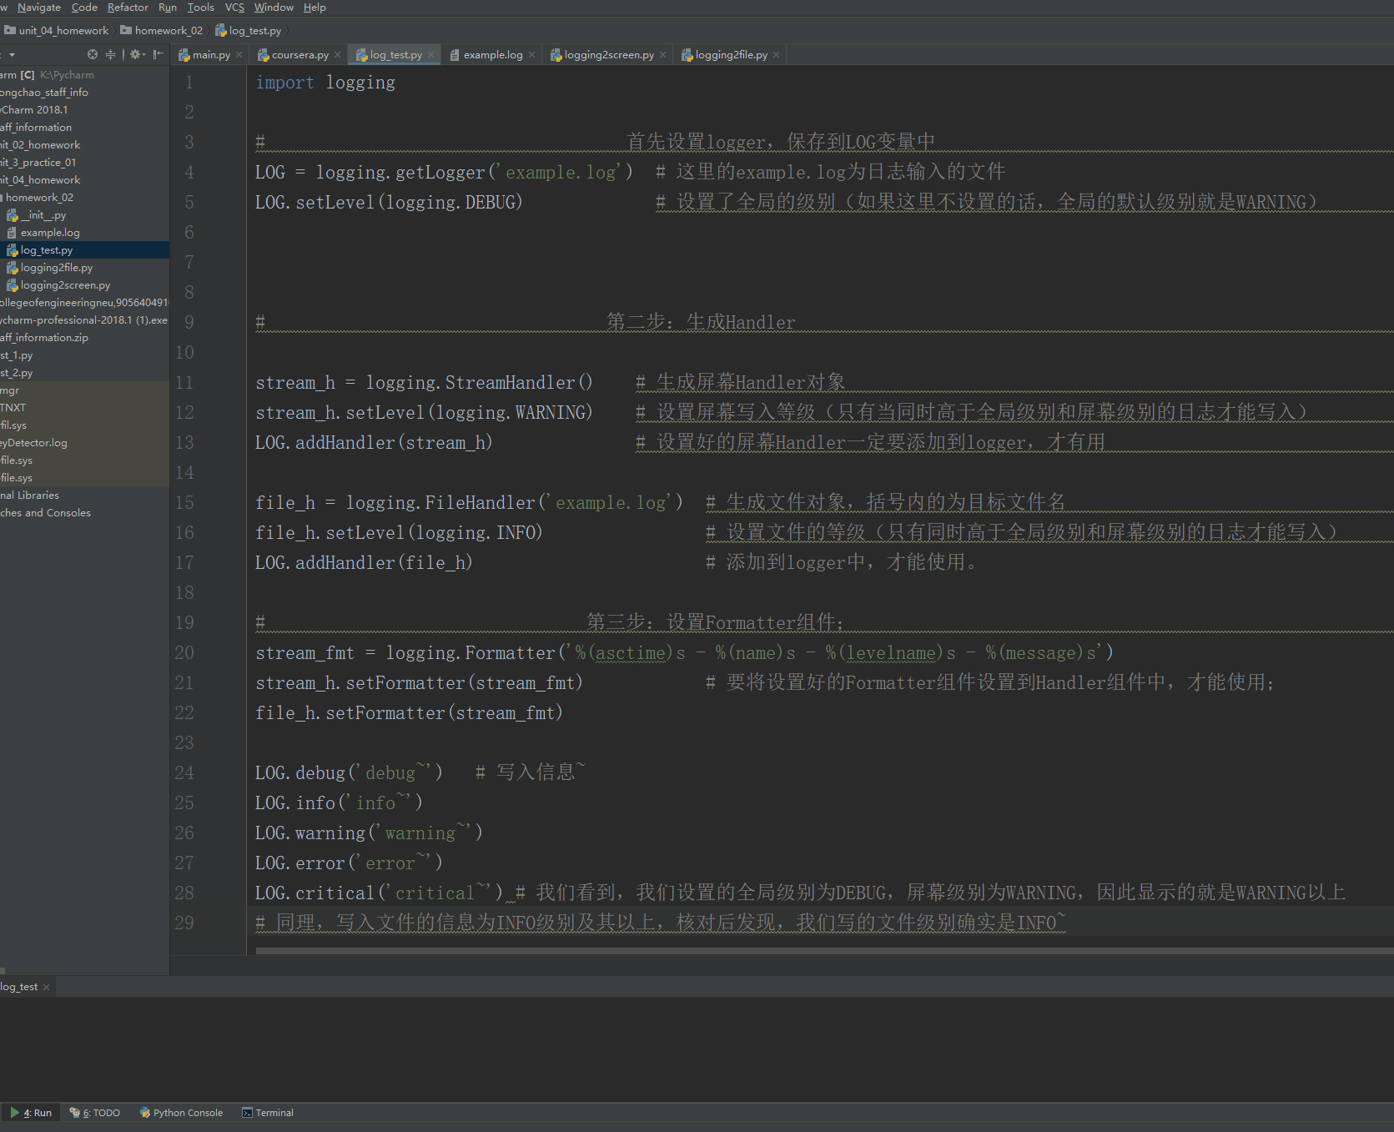Open the Window menu
The width and height of the screenshot is (1394, 1132).
point(274,8)
